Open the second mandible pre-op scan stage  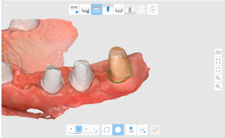click(85, 9)
